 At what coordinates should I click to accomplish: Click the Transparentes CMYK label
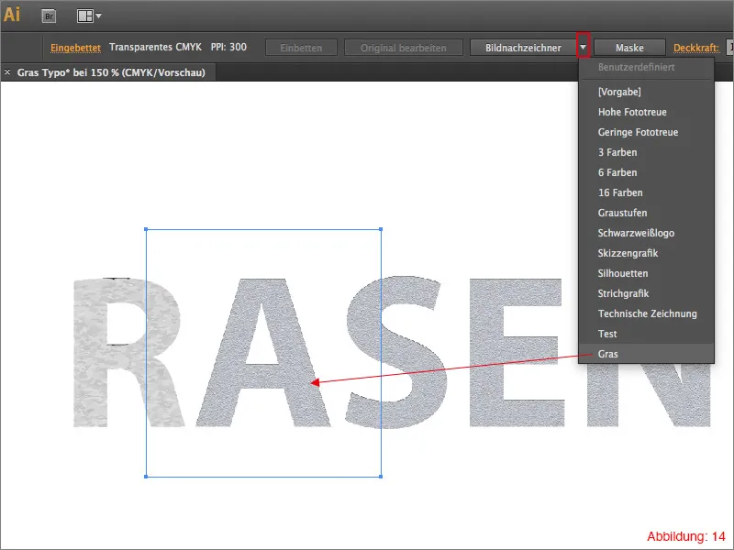pyautogui.click(x=155, y=48)
